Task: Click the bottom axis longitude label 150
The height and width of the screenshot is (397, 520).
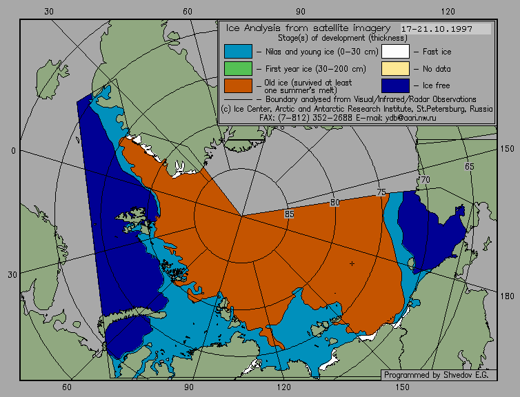Action: 402,387
